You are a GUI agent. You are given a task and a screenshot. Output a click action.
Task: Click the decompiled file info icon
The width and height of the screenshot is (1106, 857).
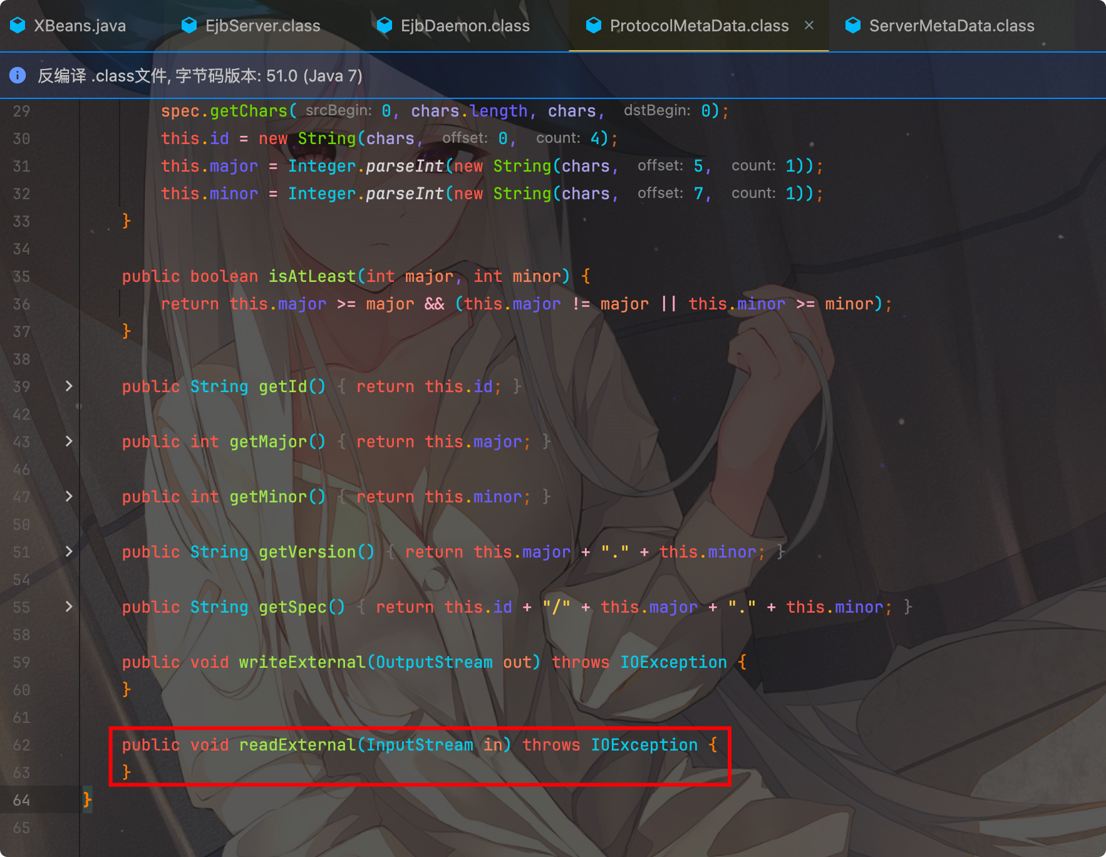click(x=18, y=75)
